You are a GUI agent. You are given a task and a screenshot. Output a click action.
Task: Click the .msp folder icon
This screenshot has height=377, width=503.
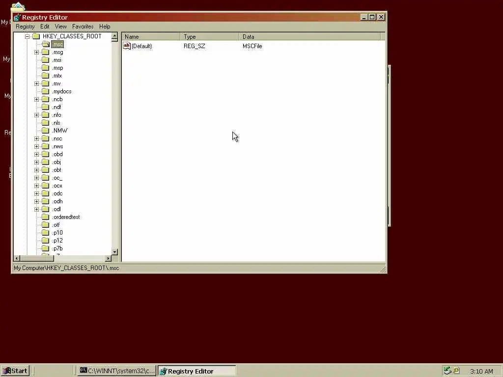46,68
